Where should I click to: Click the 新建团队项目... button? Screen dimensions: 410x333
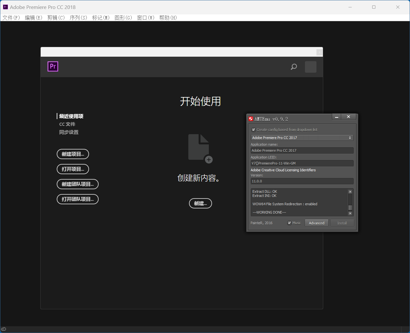point(78,184)
